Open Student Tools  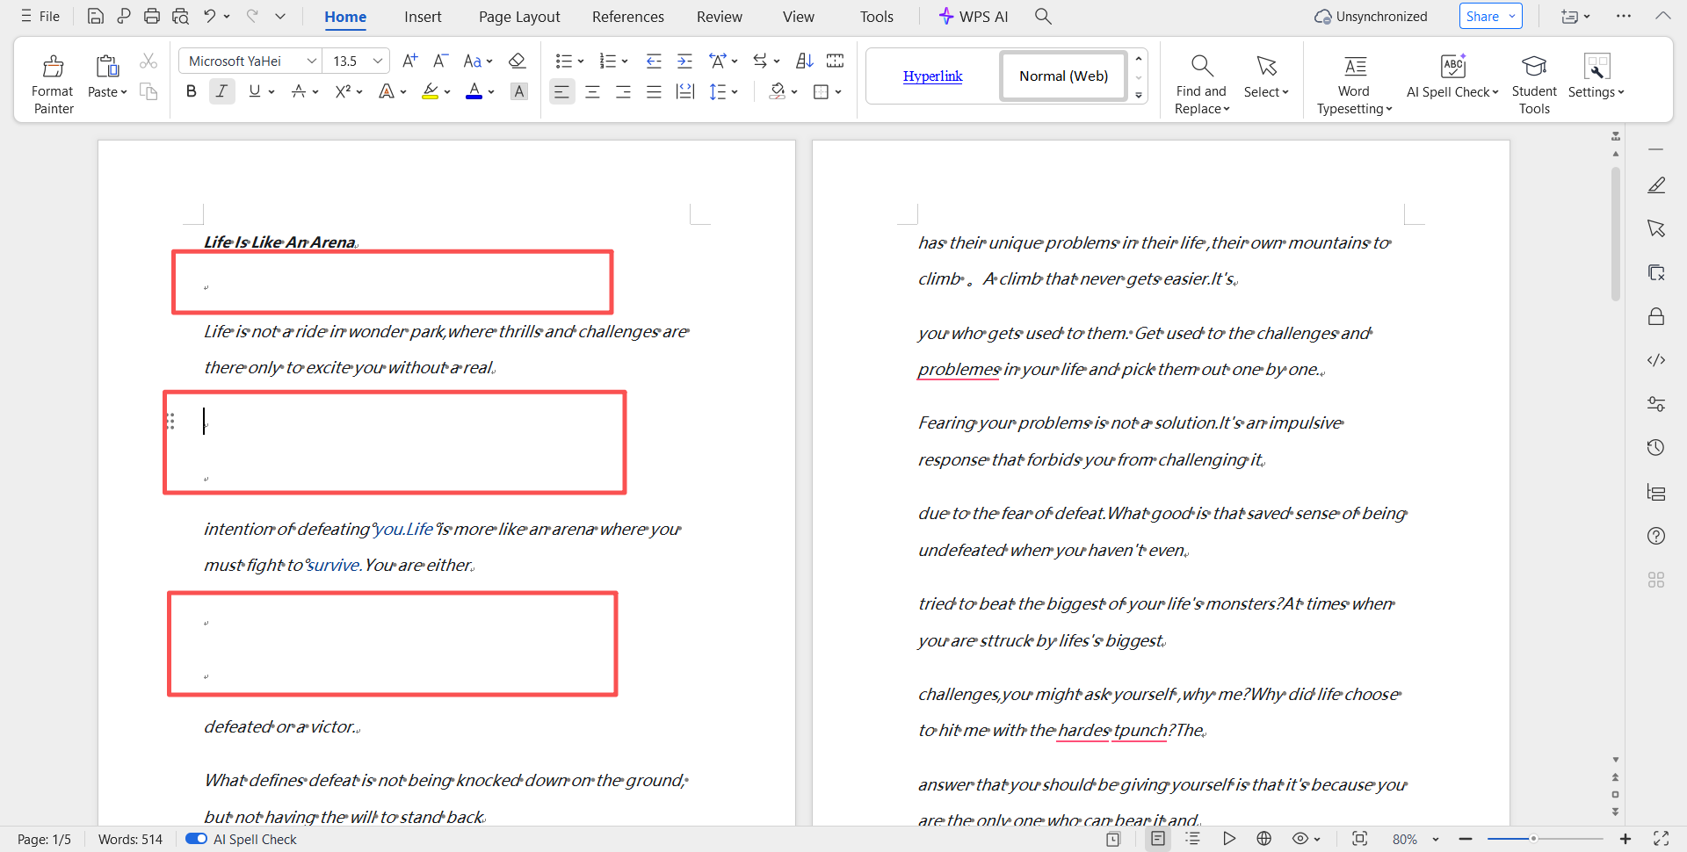click(1533, 68)
